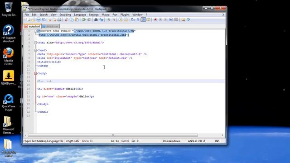290x163 pixels.
Task: Click the h1 Hello line in the editor
Action: pyautogui.click(x=60, y=89)
